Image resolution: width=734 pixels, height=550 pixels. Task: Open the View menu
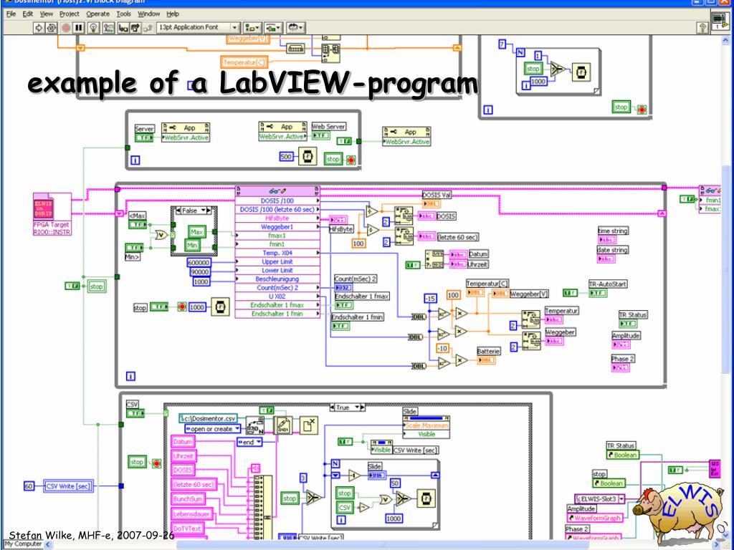[46, 14]
